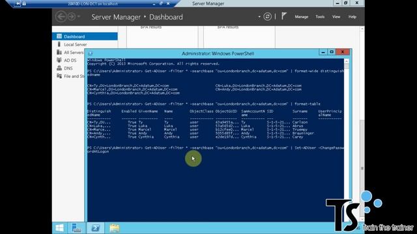Click the 'Carlson' surname in table output
Screen dimensions: 417x234
300,122
